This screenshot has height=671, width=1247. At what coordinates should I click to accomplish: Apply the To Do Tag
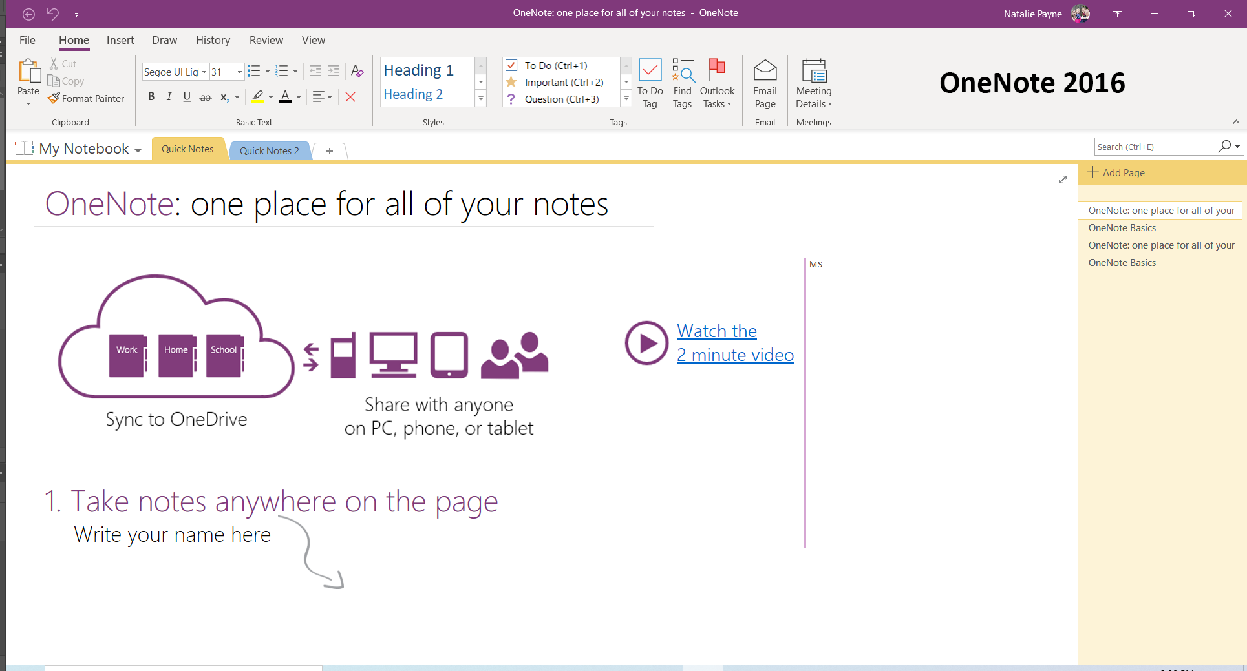650,83
